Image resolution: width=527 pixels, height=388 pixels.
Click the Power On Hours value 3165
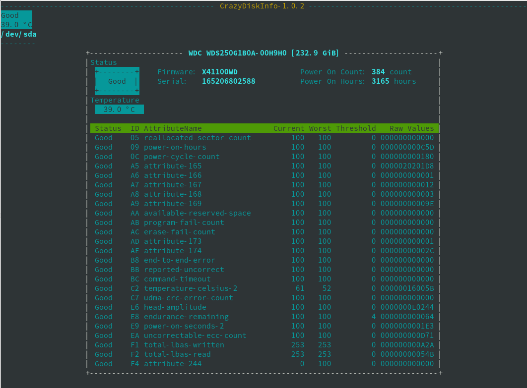pos(381,81)
